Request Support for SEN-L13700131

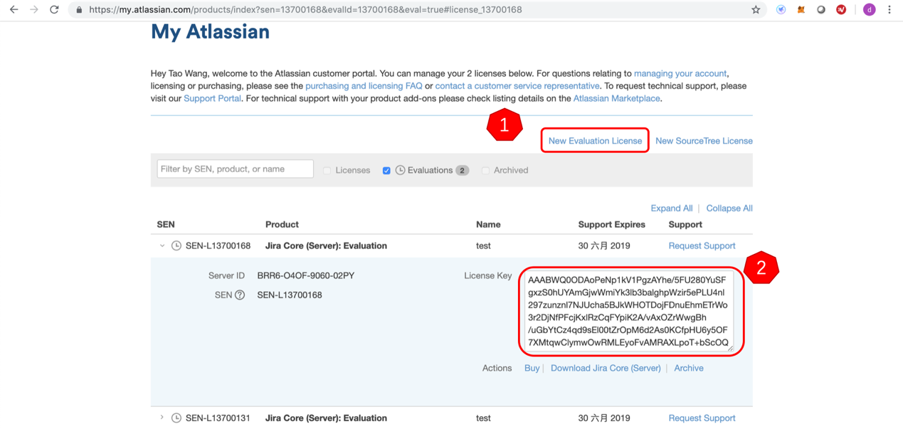coord(702,418)
